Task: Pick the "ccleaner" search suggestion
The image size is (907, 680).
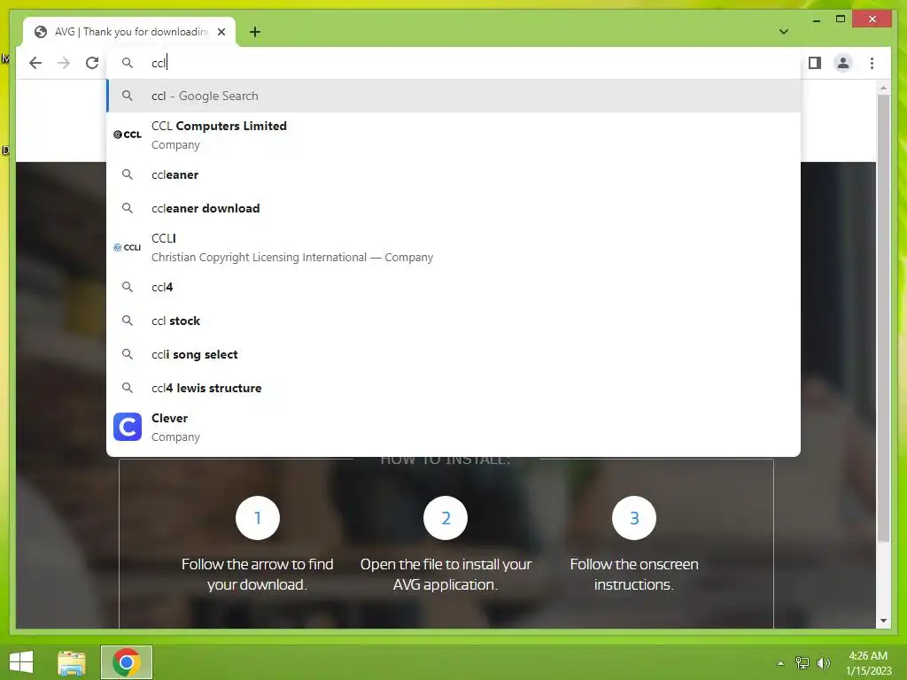Action: pyautogui.click(x=454, y=174)
